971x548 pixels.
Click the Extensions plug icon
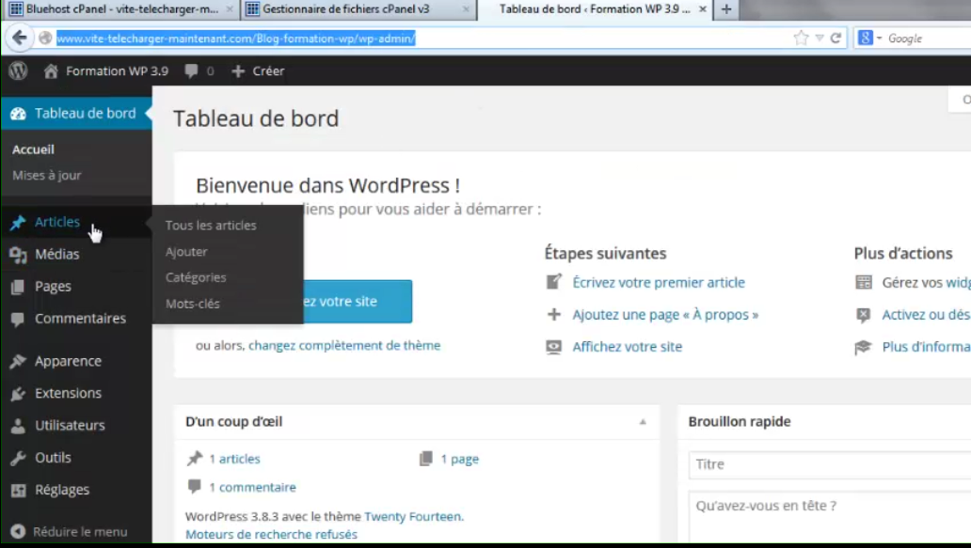point(18,393)
